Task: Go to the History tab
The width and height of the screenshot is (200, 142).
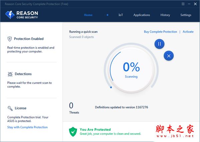Action: [x=165, y=15]
